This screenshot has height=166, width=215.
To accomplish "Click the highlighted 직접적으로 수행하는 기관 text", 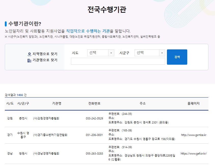I will 88,31.
